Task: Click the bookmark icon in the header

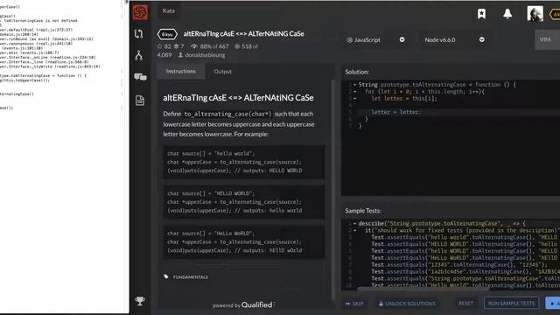Action: click(481, 14)
